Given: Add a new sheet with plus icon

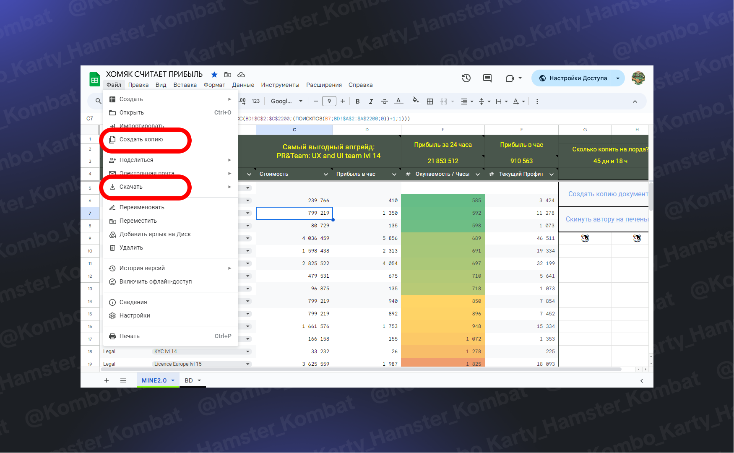Looking at the screenshot, I should click(107, 380).
